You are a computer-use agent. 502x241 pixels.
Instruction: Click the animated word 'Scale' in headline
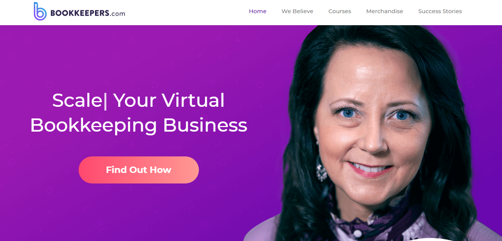(x=77, y=100)
